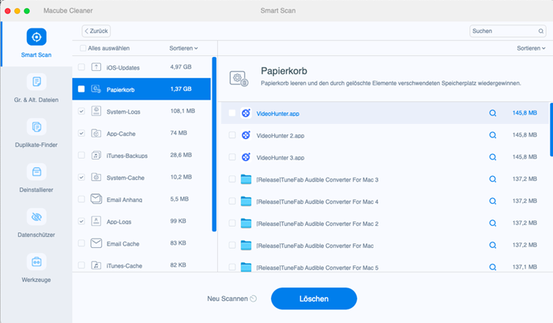Tick checkbox for TuneFab Converter For Mac 3
This screenshot has width=553, height=323.
pos(232,179)
